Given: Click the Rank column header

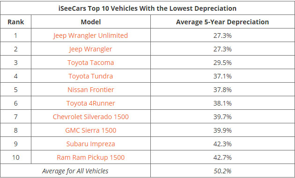Looking at the screenshot, I should [15, 22].
